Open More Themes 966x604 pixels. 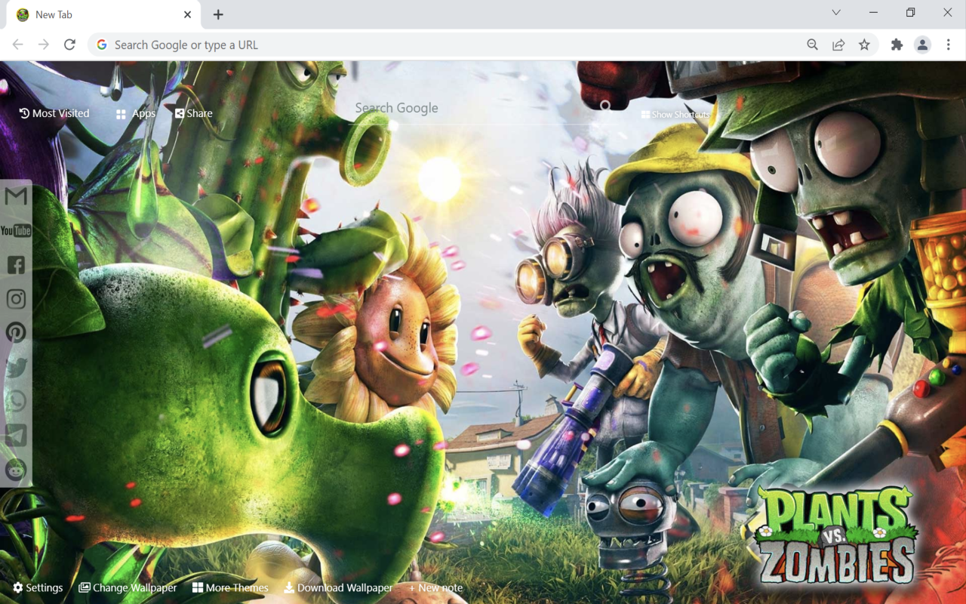point(231,588)
